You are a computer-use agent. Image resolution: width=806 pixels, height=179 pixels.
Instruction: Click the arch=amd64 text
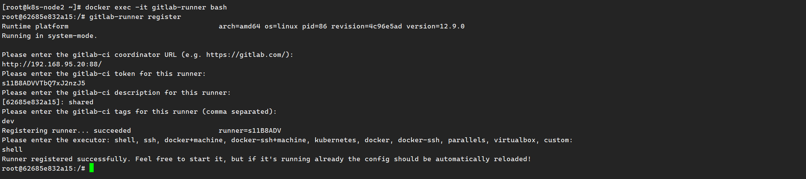pos(239,26)
